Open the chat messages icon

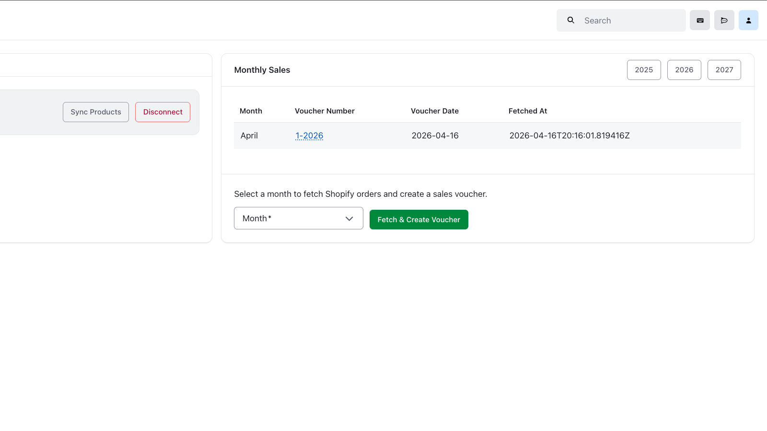(x=724, y=20)
